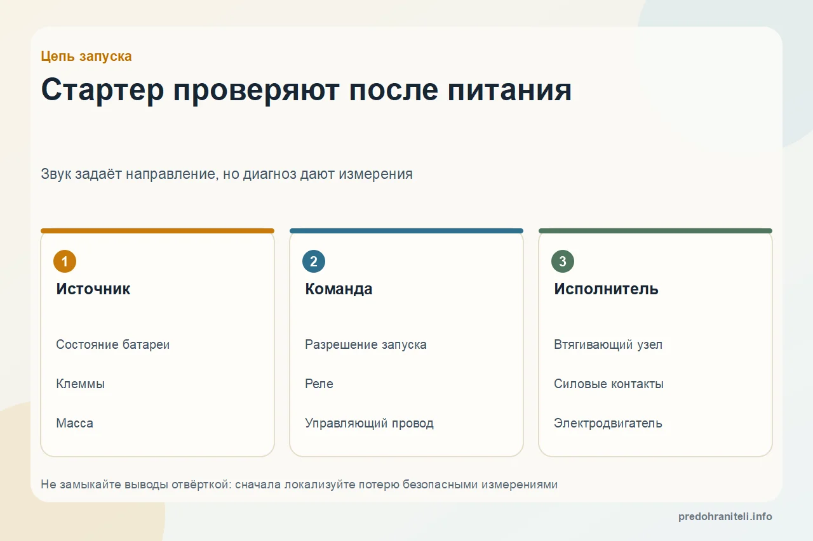Viewport: 813px width, 541px height.
Task: Click the "Реле" item
Action: point(319,384)
